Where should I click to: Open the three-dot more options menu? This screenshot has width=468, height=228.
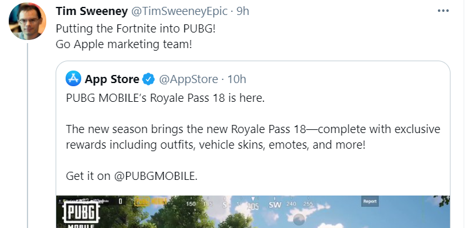443,11
